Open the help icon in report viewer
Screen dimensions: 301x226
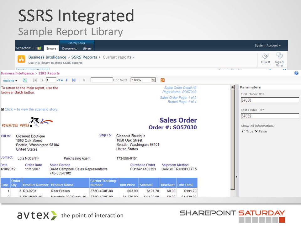pyautogui.click(x=296, y=73)
